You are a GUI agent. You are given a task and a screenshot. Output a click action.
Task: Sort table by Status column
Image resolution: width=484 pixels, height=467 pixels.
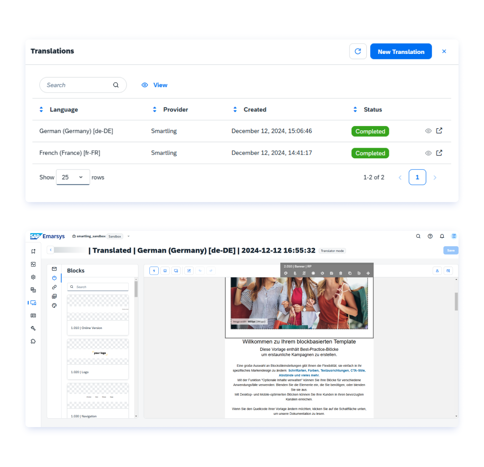[355, 110]
